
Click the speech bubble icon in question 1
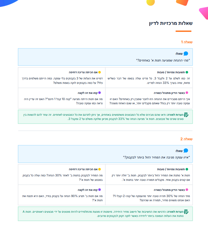tap(186, 54)
